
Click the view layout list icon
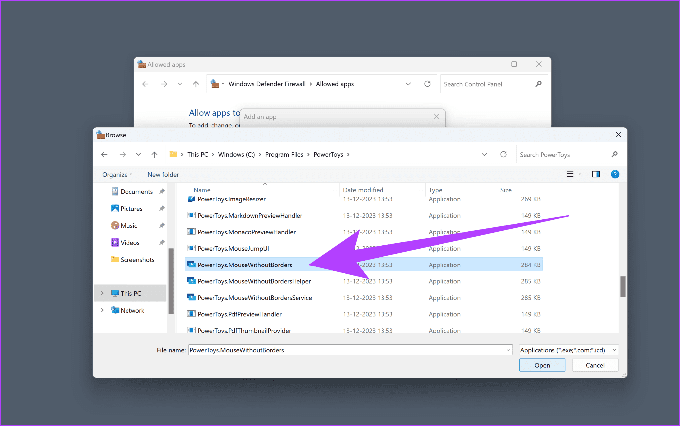pos(570,174)
